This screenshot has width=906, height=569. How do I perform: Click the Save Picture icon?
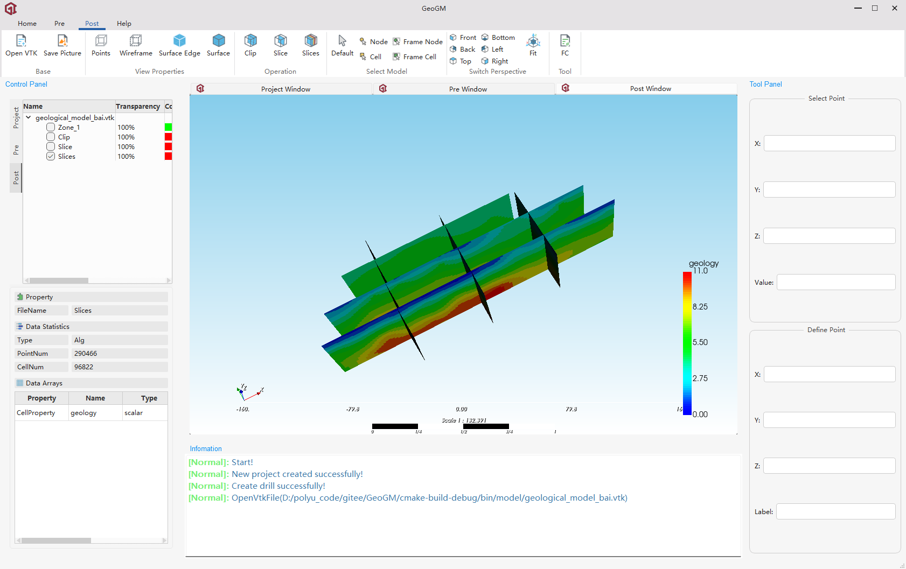[x=62, y=41]
